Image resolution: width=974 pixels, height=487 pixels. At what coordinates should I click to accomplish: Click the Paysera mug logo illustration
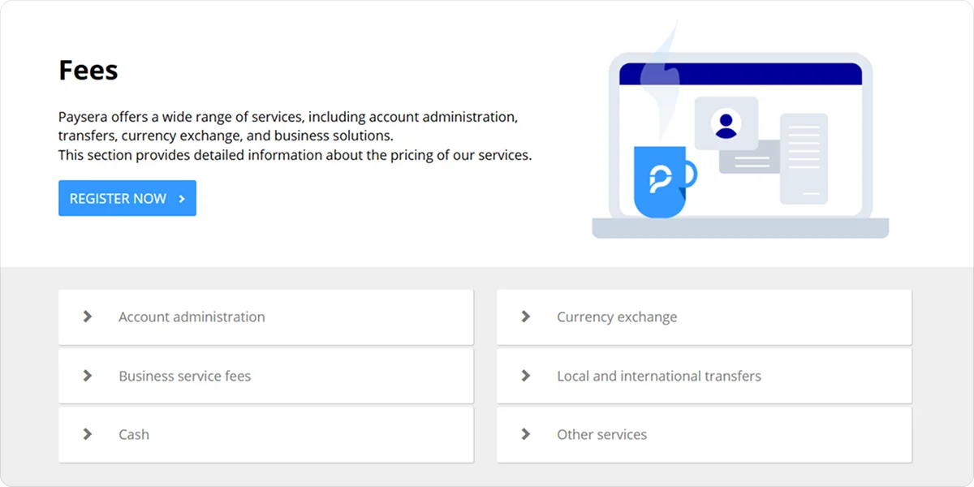(665, 182)
